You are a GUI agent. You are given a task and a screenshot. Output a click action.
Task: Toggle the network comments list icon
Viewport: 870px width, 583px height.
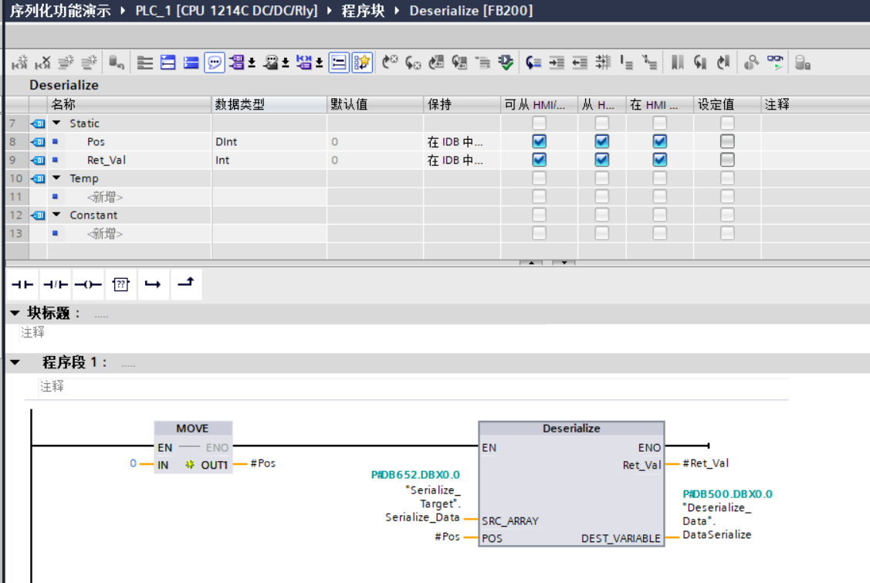coord(338,63)
